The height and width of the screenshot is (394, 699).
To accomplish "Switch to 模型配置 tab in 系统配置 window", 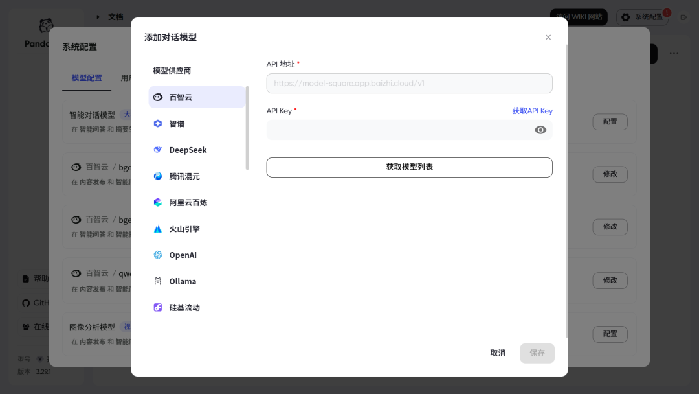I will coord(87,78).
